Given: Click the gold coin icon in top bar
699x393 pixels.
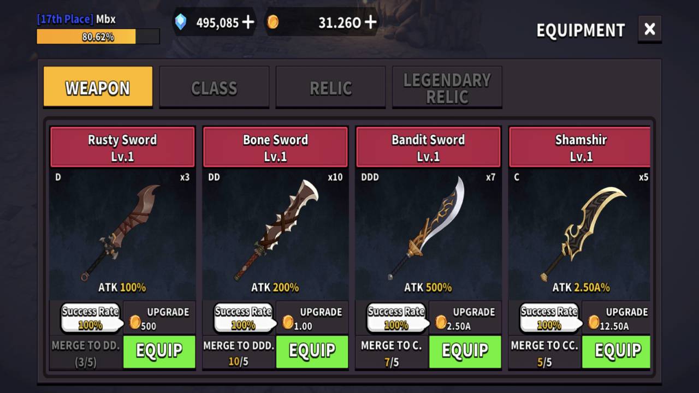Looking at the screenshot, I should coord(273,22).
